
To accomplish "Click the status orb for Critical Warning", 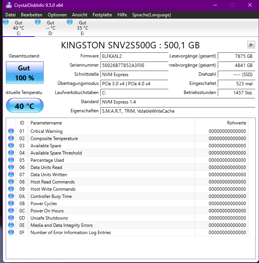I will pos(11,131).
